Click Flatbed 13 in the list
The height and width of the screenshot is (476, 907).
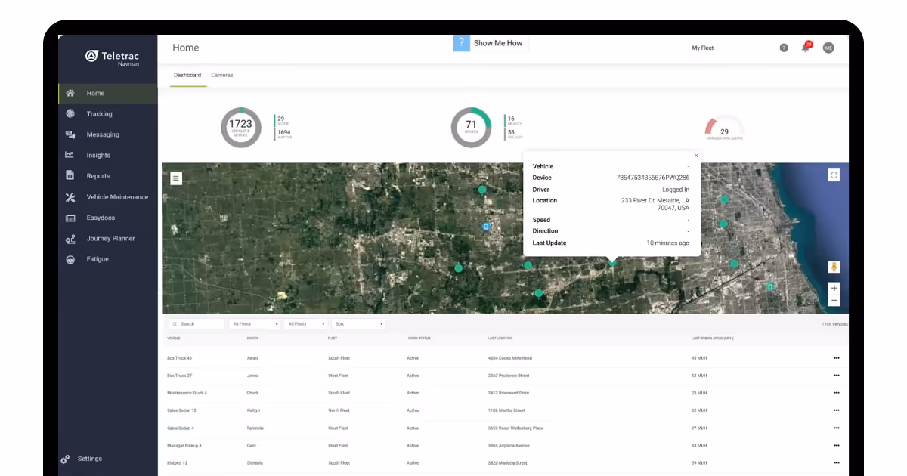pos(177,462)
